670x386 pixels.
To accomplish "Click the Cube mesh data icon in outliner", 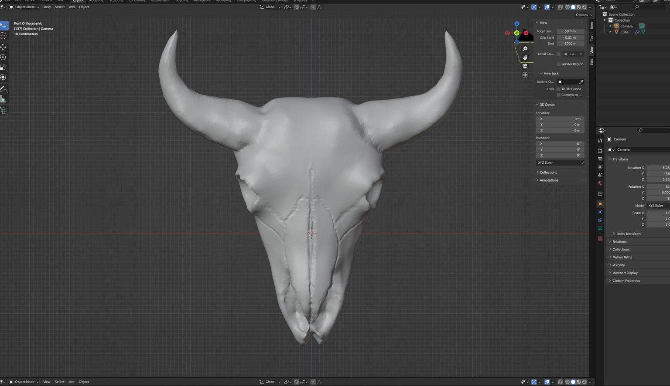I will tap(643, 32).
